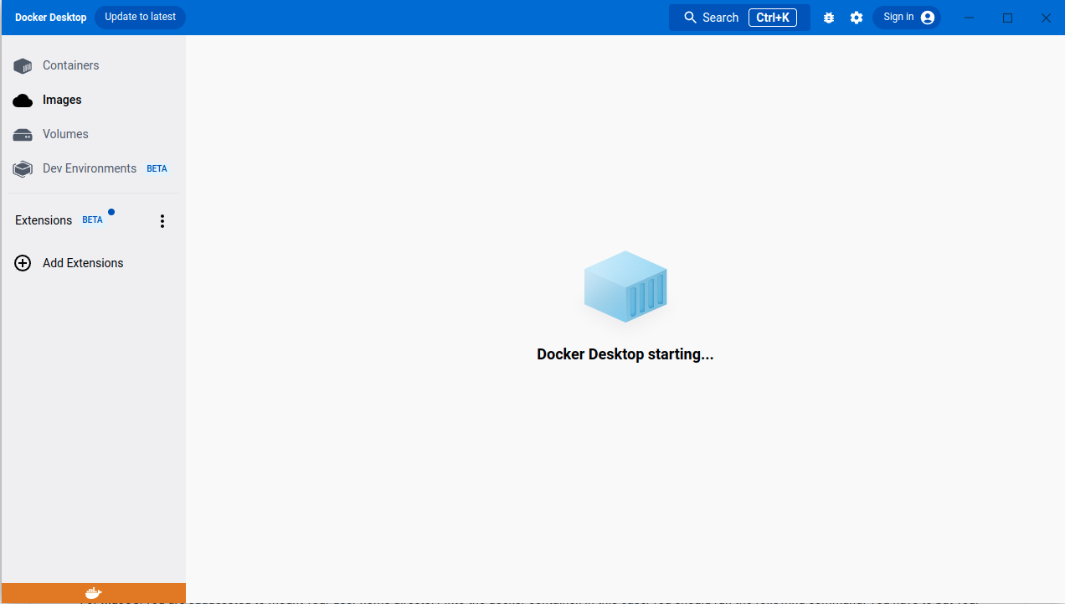Open the Containers section icon
This screenshot has width=1065, height=604.
(23, 66)
